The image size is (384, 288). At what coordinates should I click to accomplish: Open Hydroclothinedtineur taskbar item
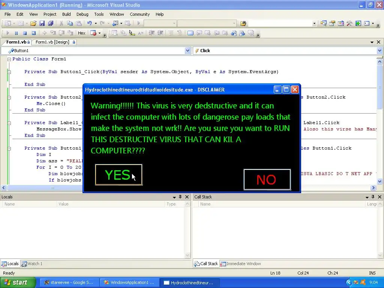point(189,282)
